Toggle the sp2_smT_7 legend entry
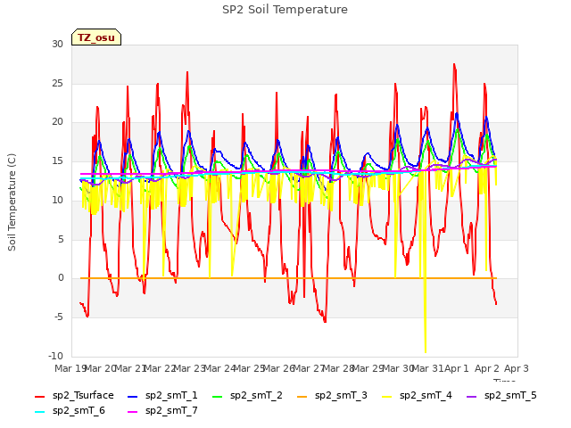The image size is (571, 428). point(162,411)
